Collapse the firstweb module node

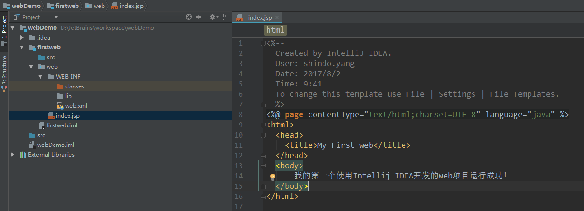[x=22, y=47]
